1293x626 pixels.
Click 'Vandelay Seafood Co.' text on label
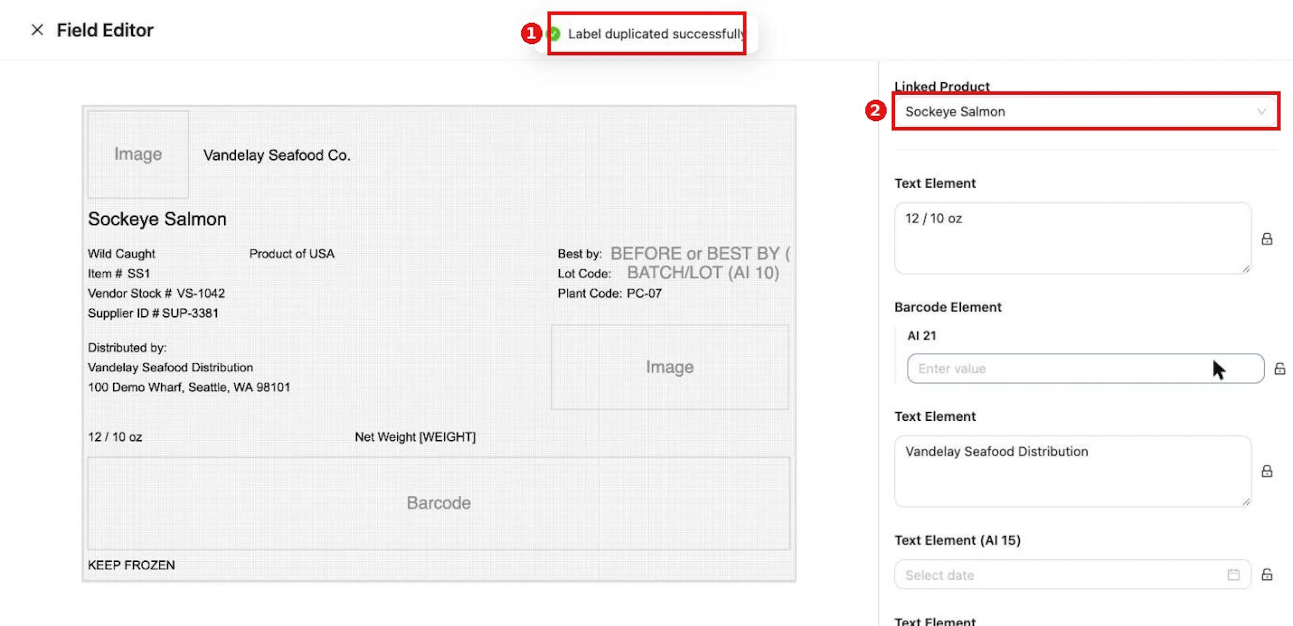pyautogui.click(x=276, y=155)
